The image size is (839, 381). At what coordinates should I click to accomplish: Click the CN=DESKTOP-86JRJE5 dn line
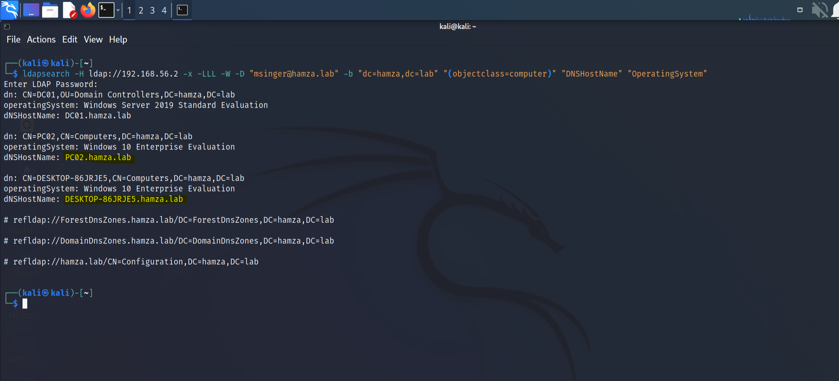coord(124,178)
